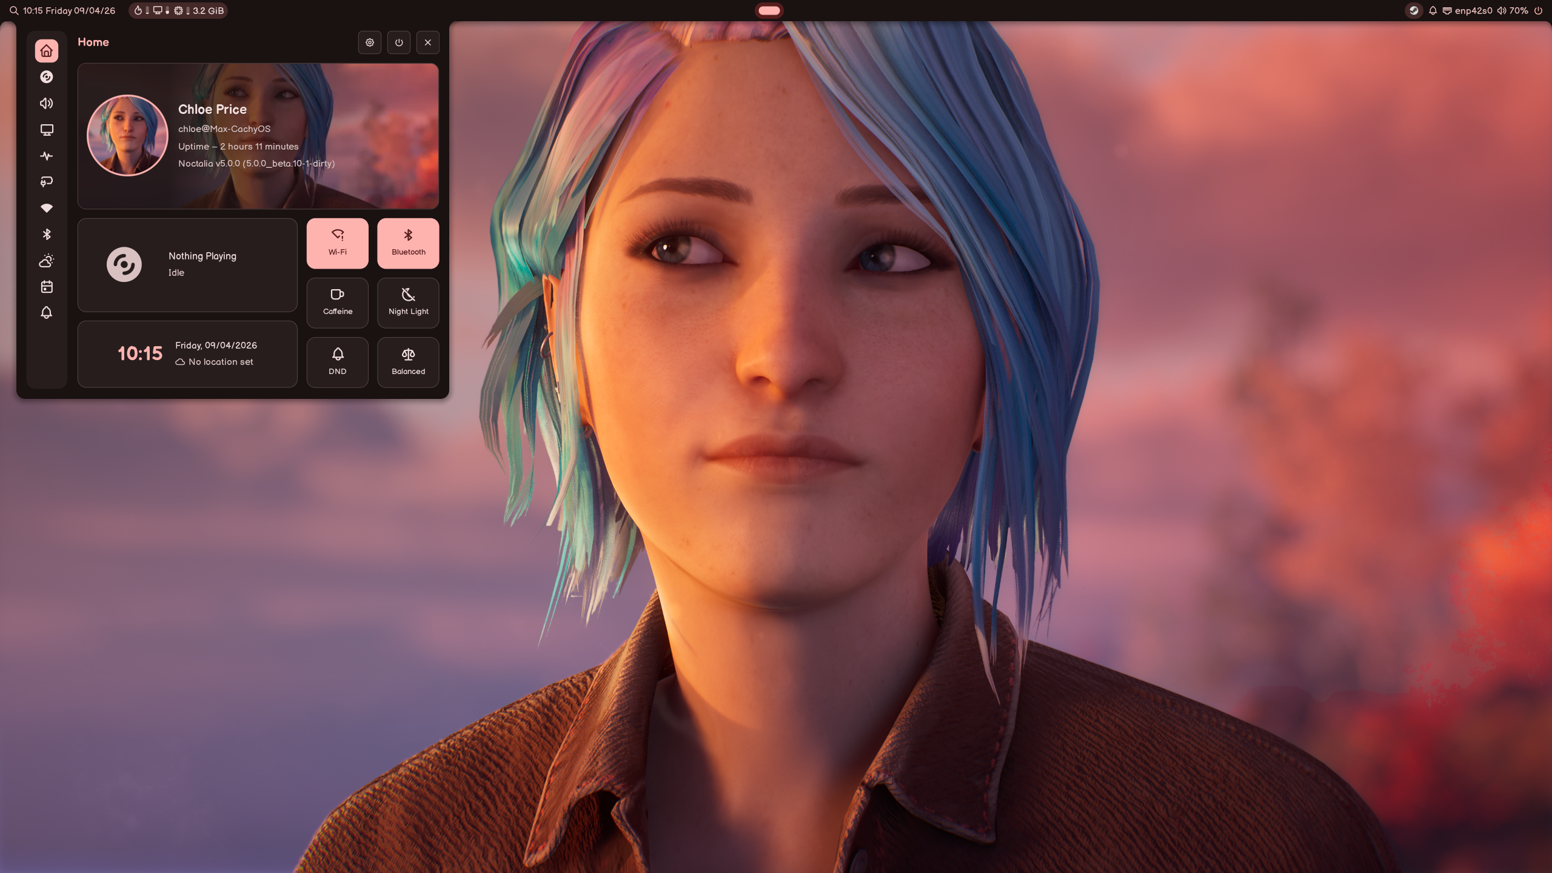Open the notifications bell sidebar icon
Image resolution: width=1552 pixels, height=873 pixels.
coord(47,313)
